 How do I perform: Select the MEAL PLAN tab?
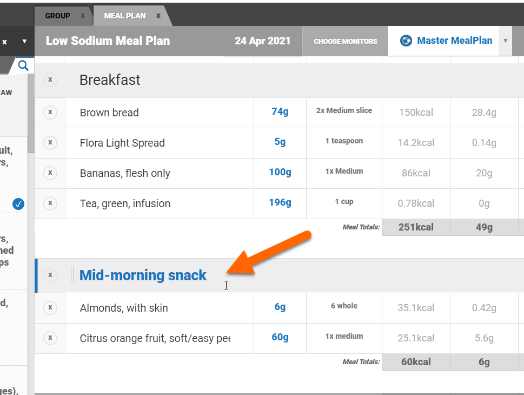(125, 16)
